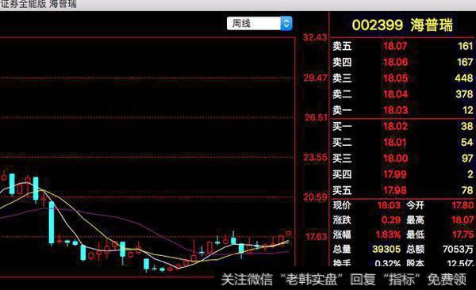The height and width of the screenshot is (290, 476).
Task: Click 买四 price 17.99
Action: tap(394, 174)
